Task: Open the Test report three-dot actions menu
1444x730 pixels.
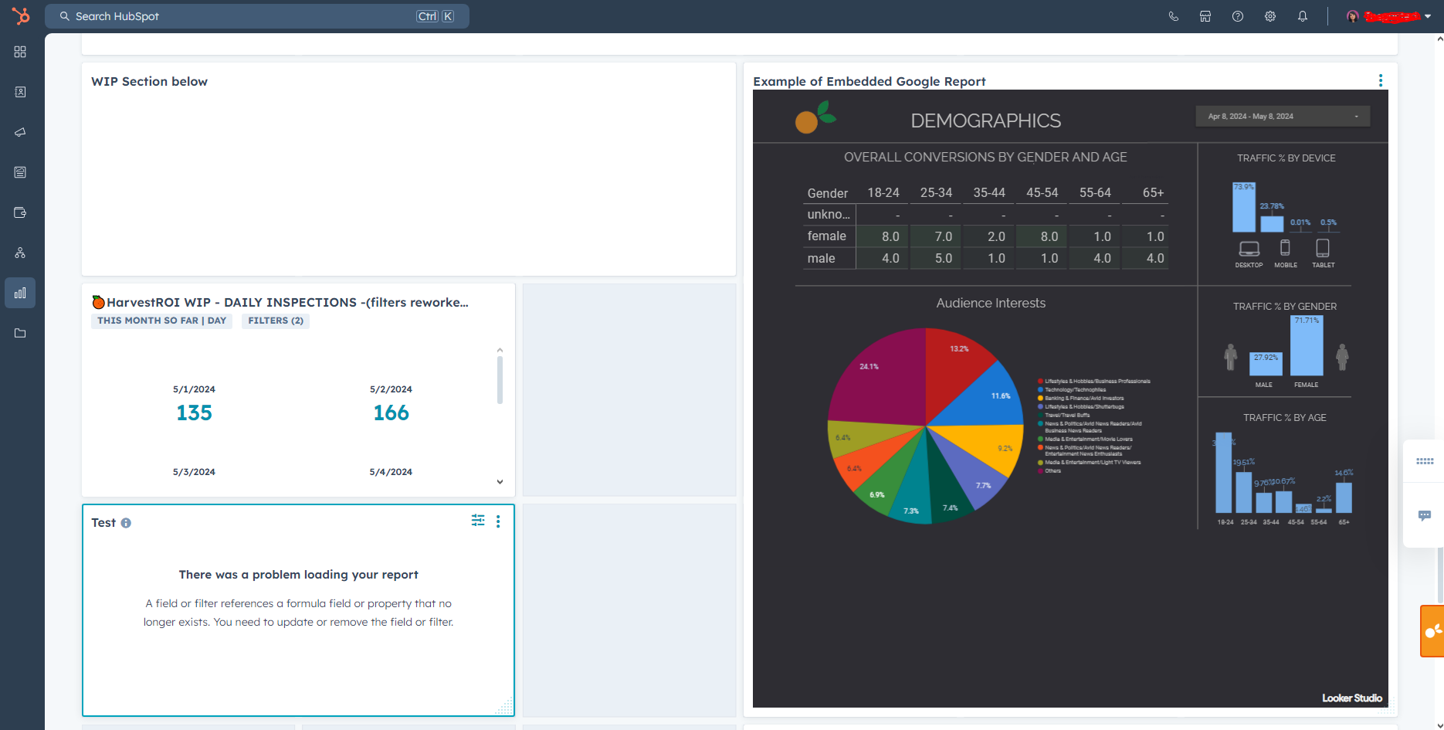Action: pos(498,521)
